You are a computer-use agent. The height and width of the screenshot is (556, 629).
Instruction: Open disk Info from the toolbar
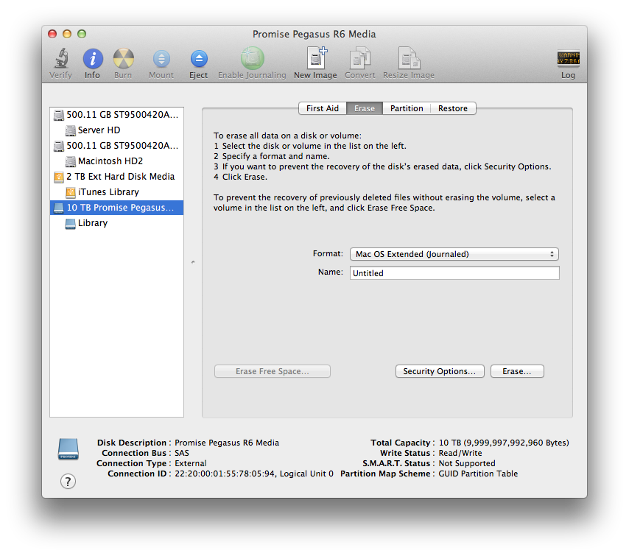93,59
